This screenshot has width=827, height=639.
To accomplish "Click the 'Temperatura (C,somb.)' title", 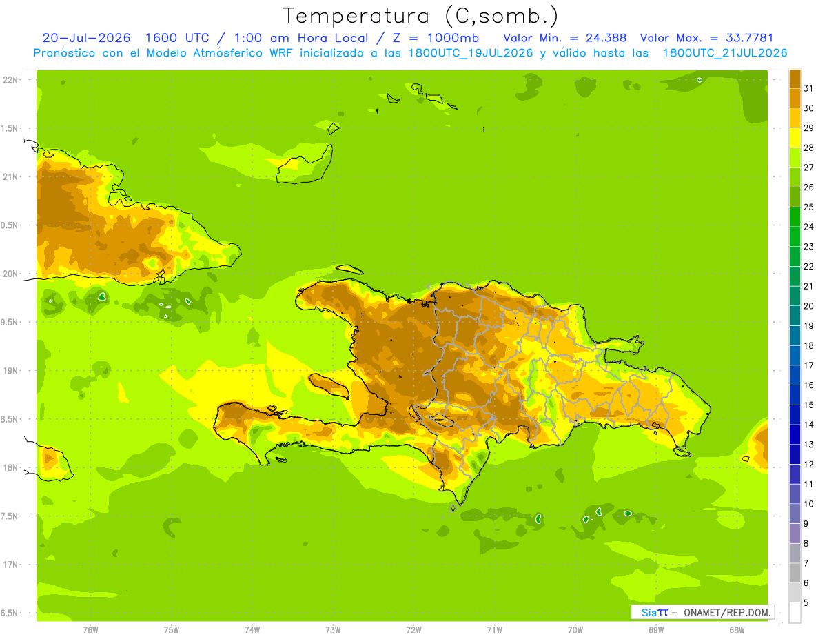I will (x=420, y=16).
